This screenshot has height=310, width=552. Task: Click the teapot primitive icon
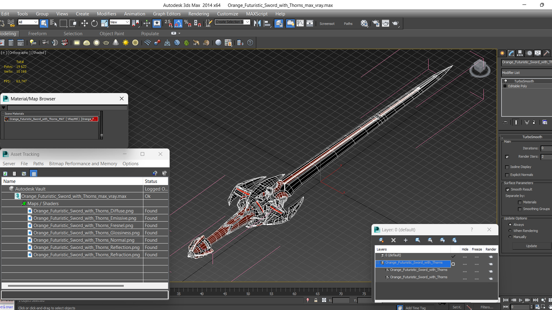pyautogui.click(x=106, y=43)
